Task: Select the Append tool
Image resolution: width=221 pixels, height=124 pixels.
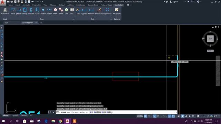Action: [84, 11]
